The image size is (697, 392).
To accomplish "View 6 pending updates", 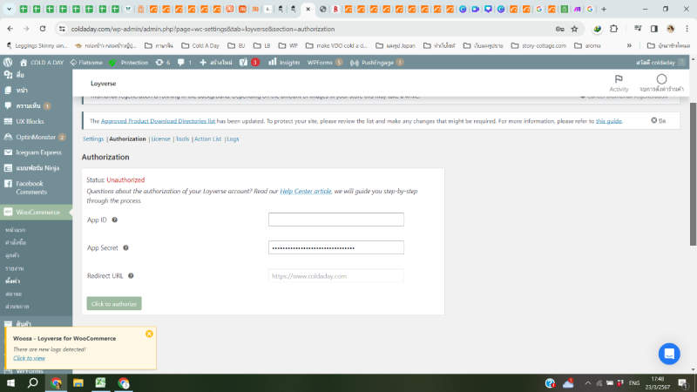I will [163, 62].
